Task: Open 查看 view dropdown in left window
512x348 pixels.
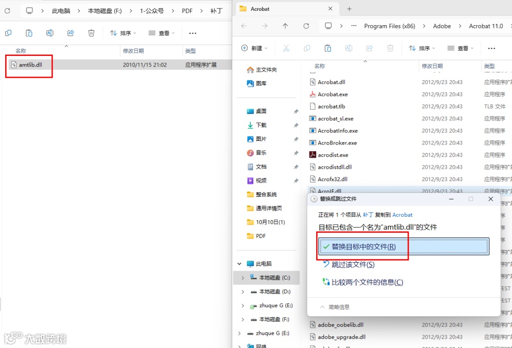Action: [161, 33]
